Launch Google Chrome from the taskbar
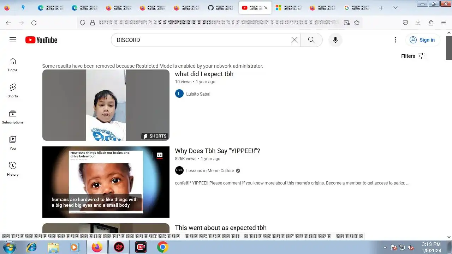Viewport: 452px width, 254px height. (x=162, y=247)
